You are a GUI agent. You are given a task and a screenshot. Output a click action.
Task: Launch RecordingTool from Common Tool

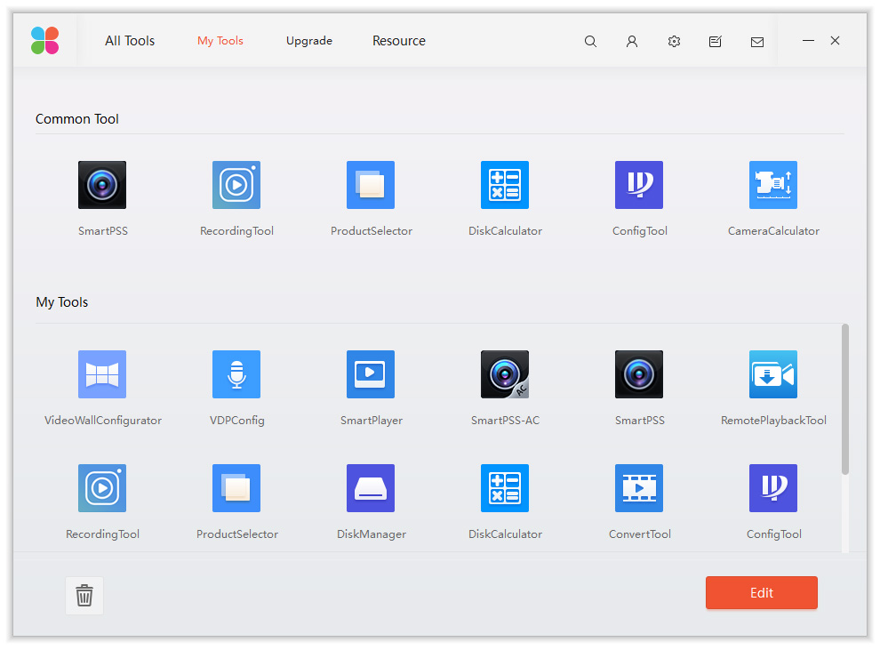click(236, 185)
